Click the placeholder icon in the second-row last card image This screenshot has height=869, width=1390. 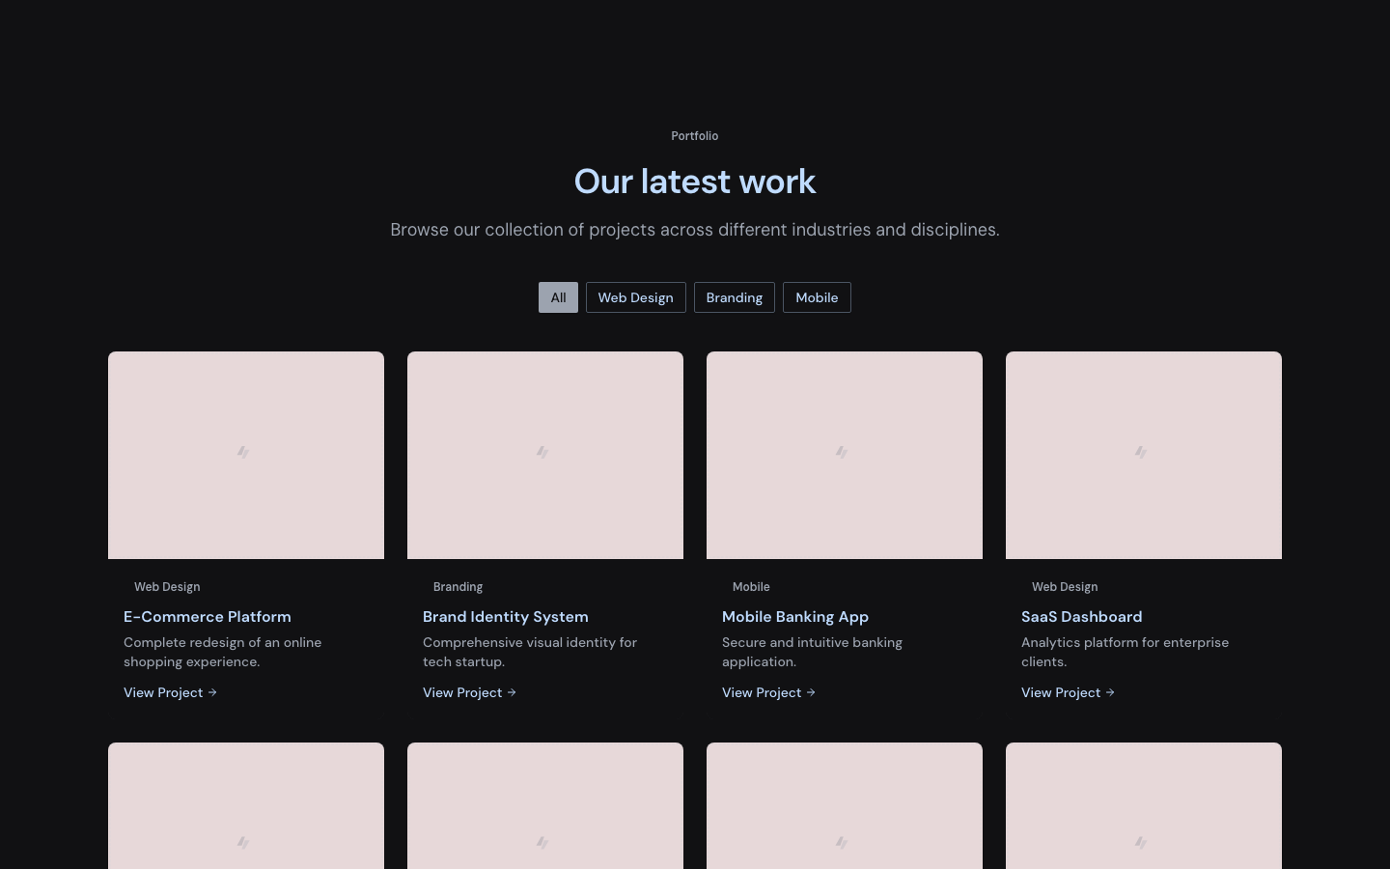(1142, 843)
